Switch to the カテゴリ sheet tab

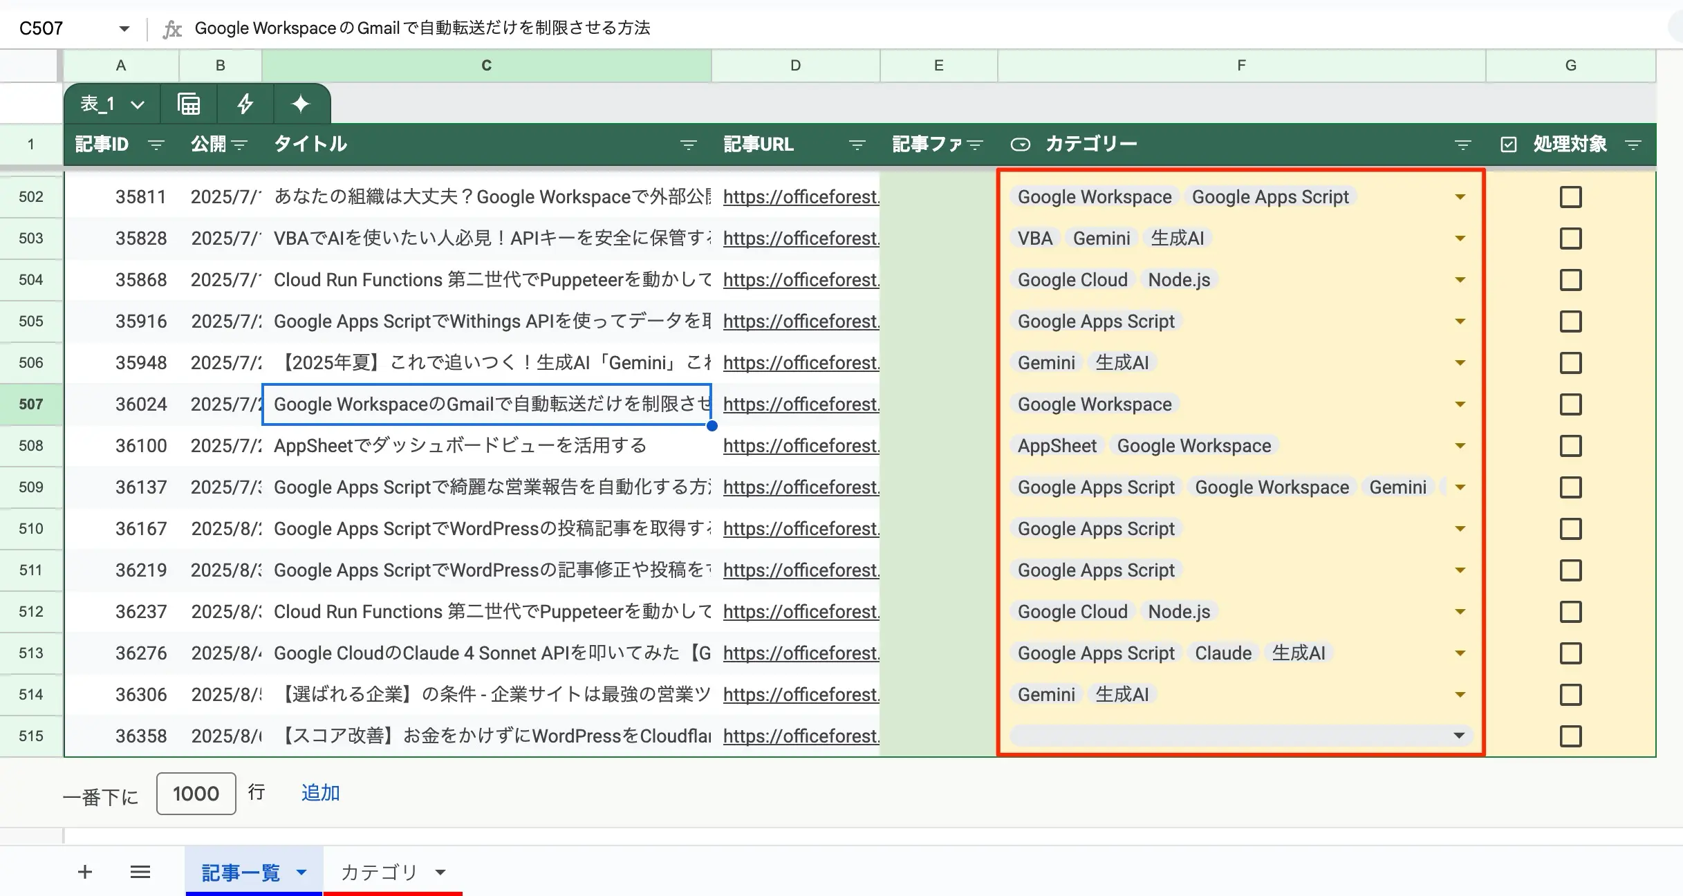click(x=380, y=872)
